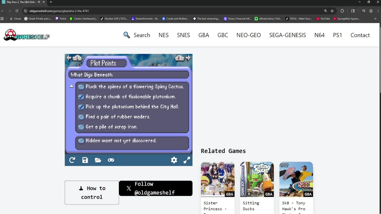Open the Stripe Financial Infr bookmark
The image size is (381, 214).
238,19
